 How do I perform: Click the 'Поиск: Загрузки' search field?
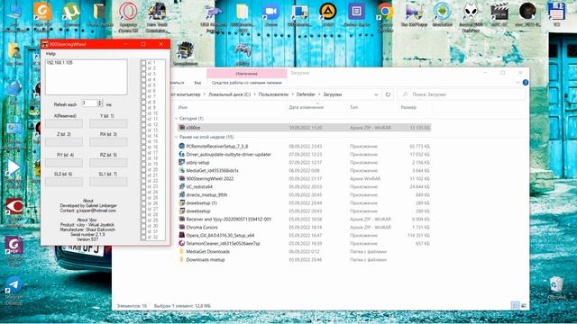462,94
